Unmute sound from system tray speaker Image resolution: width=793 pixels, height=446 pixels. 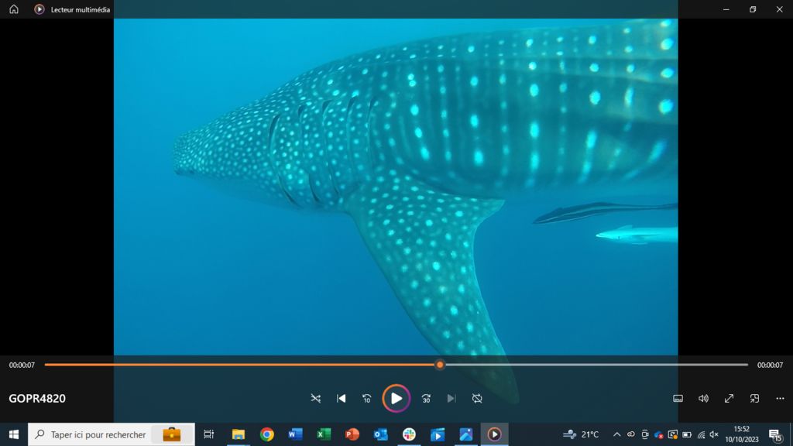click(x=714, y=434)
